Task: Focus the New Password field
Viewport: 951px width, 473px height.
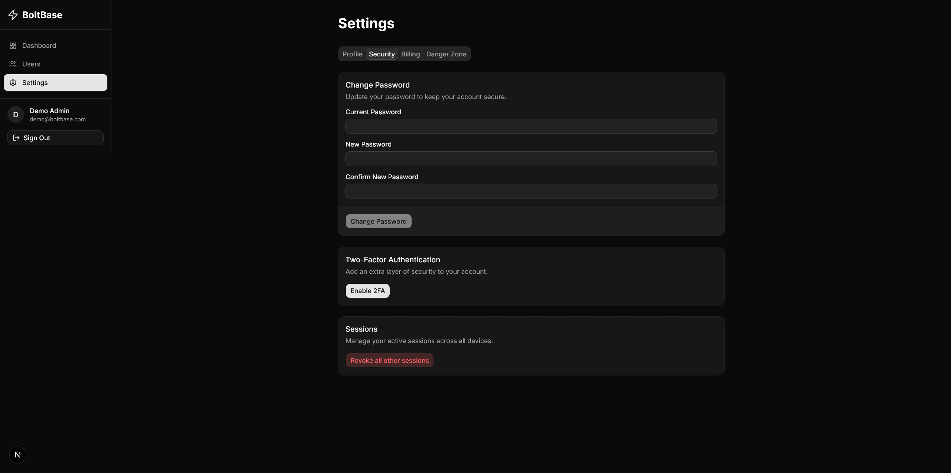Action: 530,158
